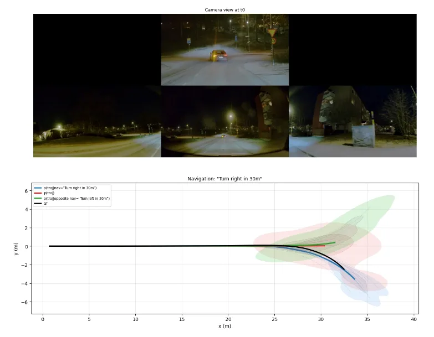Click the x-axis tick label "10"
The height and width of the screenshot is (337, 434).
(135, 319)
